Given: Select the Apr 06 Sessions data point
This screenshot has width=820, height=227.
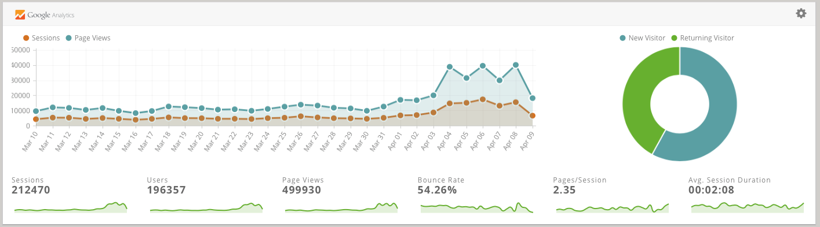Looking at the screenshot, I should coord(483,99).
